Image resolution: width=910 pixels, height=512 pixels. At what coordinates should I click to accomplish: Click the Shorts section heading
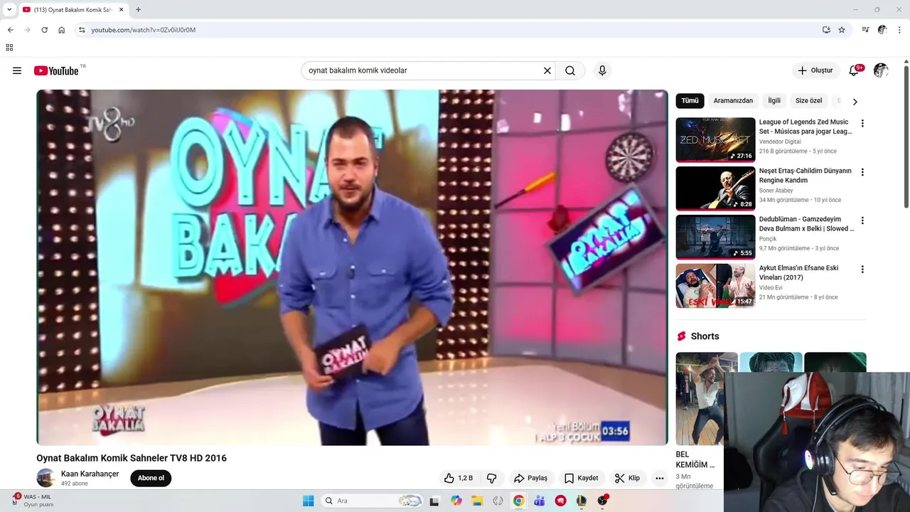point(705,336)
